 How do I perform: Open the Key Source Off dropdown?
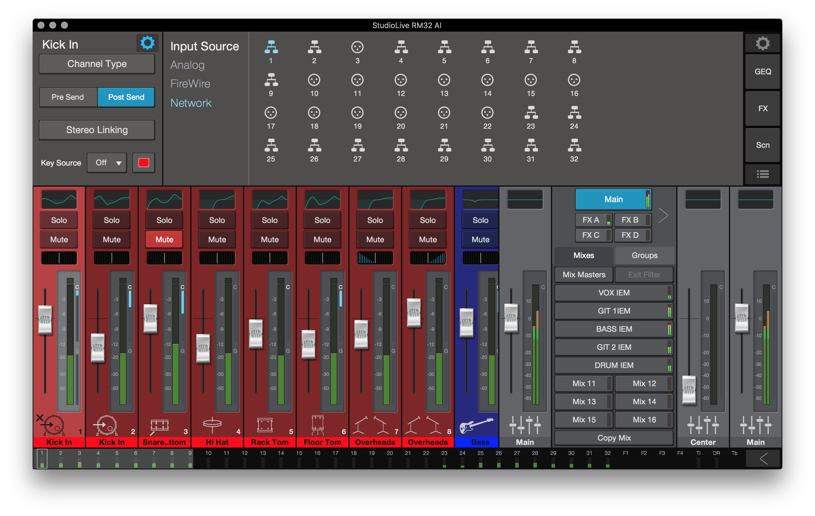coord(107,163)
